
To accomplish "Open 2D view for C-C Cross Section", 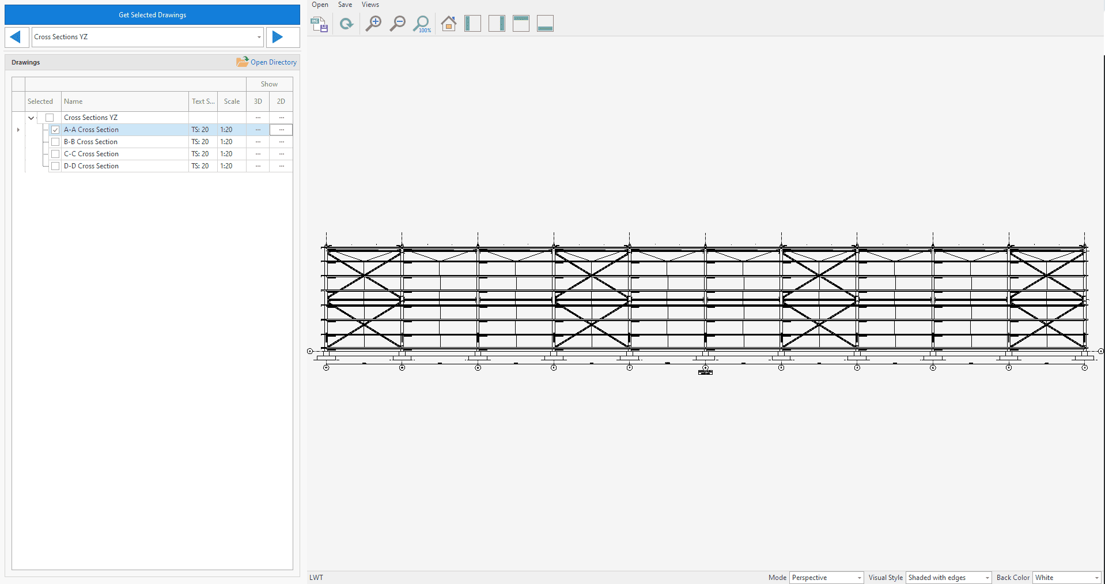I will pos(281,154).
